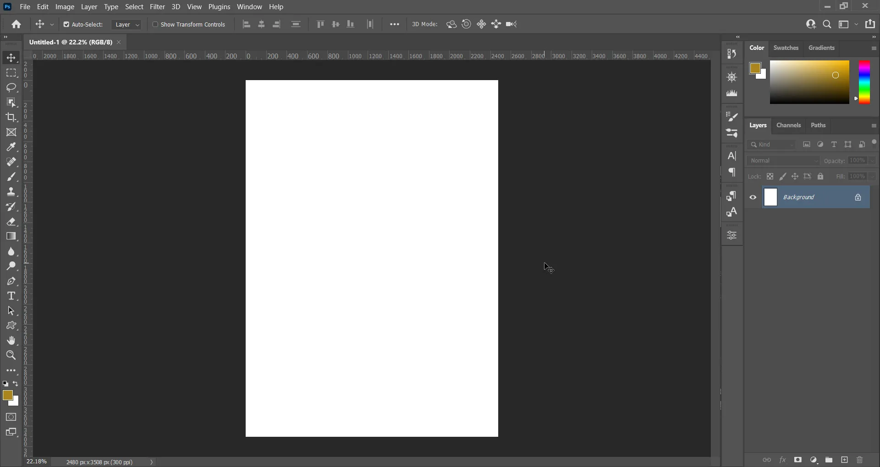Viewport: 880px width, 467px height.
Task: Disable the Auto-Select checkbox
Action: point(66,25)
